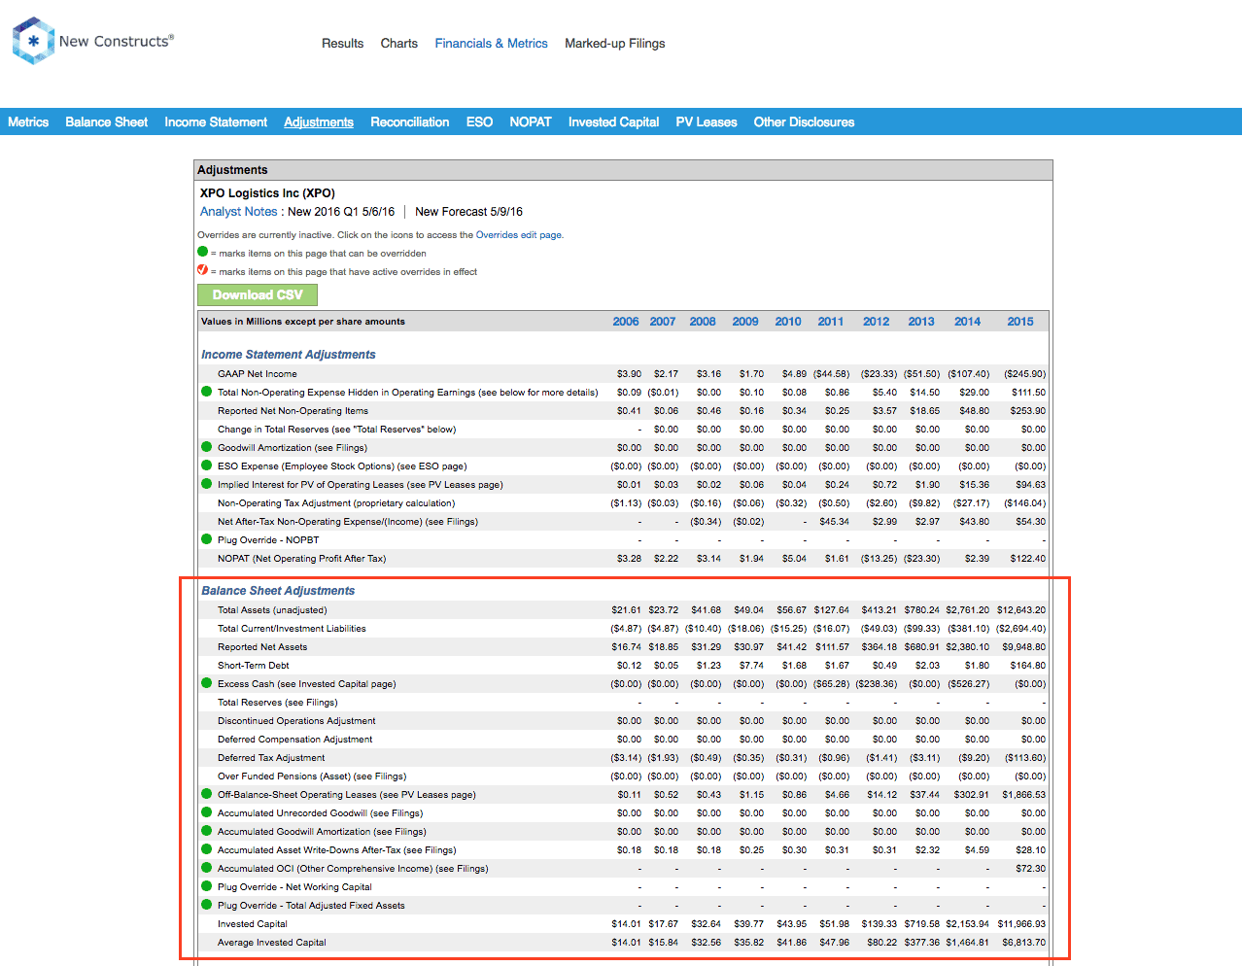Click the 2008 year column header
This screenshot has width=1242, height=966.
pyautogui.click(x=703, y=322)
